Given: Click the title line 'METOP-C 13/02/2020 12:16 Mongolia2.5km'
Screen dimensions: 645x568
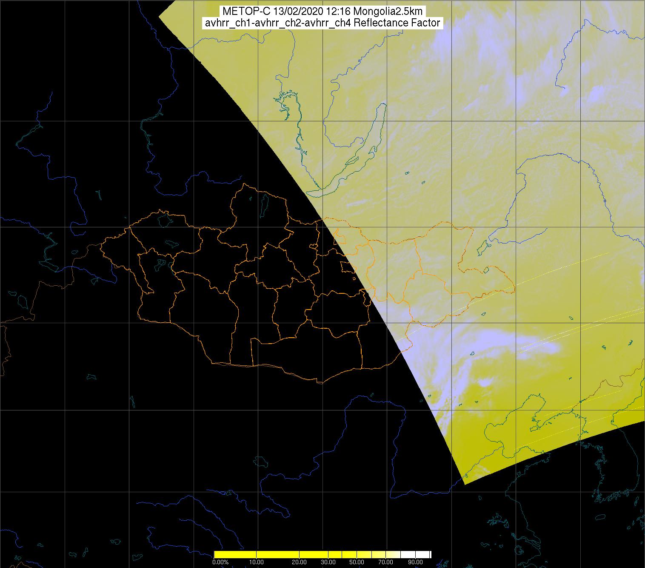Looking at the screenshot, I should pos(322,11).
